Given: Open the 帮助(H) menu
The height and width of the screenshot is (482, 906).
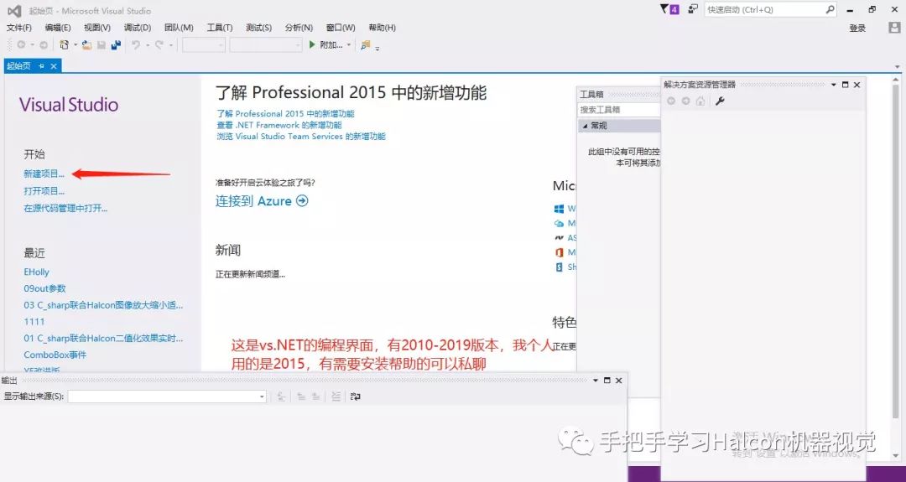Looking at the screenshot, I should pos(382,27).
